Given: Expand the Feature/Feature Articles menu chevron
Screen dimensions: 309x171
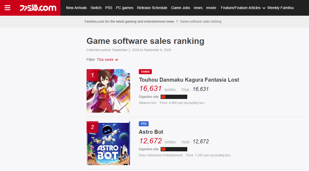Looking at the screenshot, I should point(264,8).
